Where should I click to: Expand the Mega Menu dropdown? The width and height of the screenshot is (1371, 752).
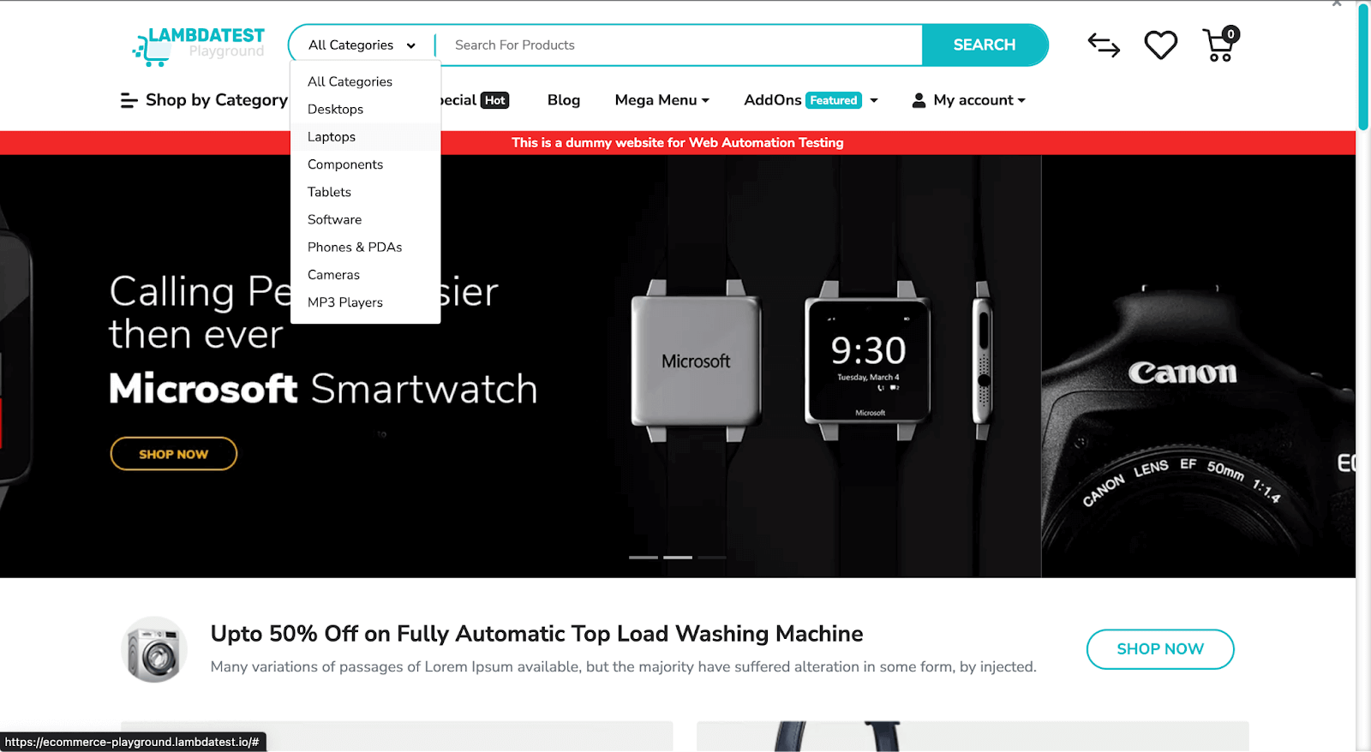pos(662,100)
